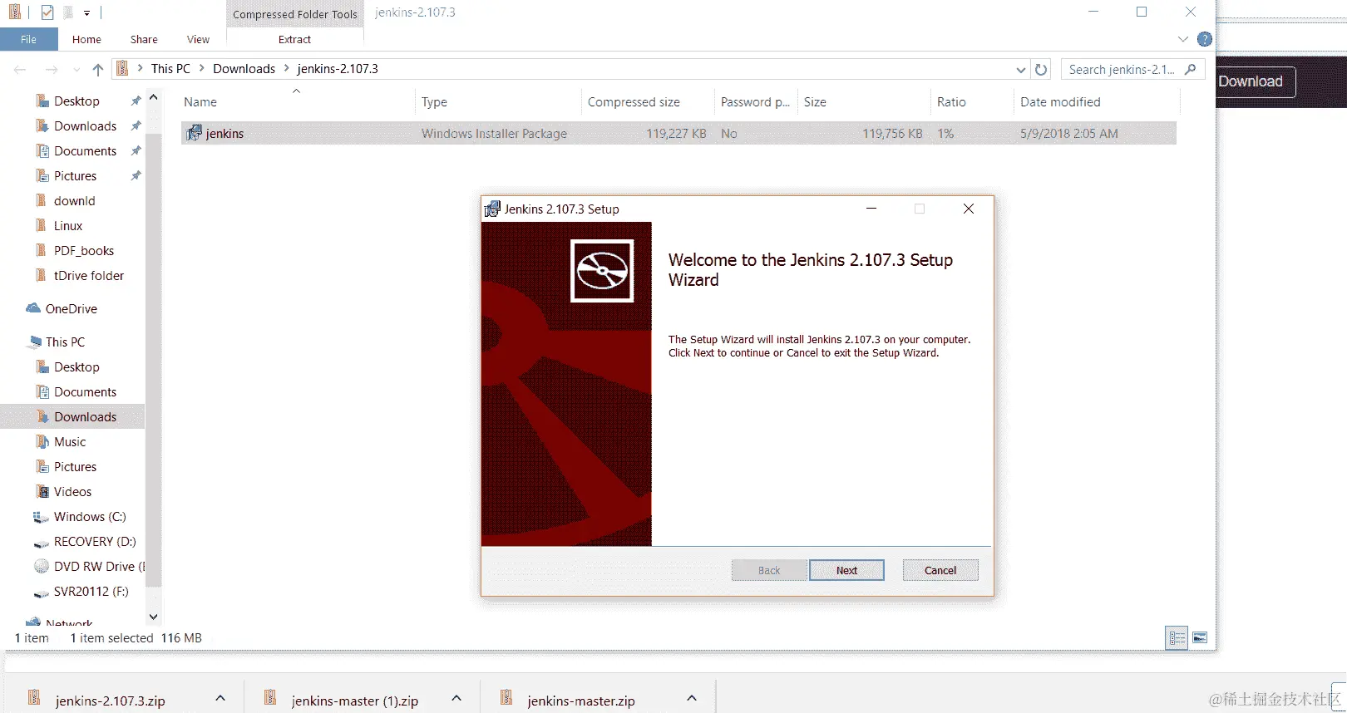Open Videos folder under This PC
This screenshot has width=1347, height=713.
pos(72,492)
